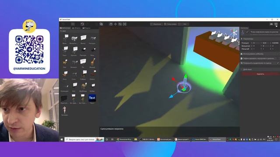Click the camera icon at top right

[271, 24]
